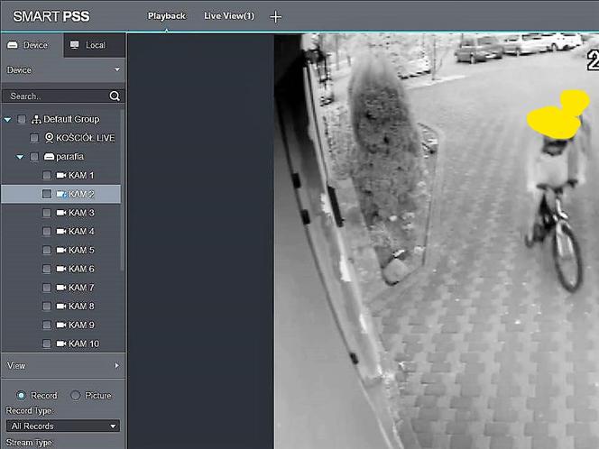Click the KAM 4 camera icon
599x449 pixels.
click(x=61, y=232)
